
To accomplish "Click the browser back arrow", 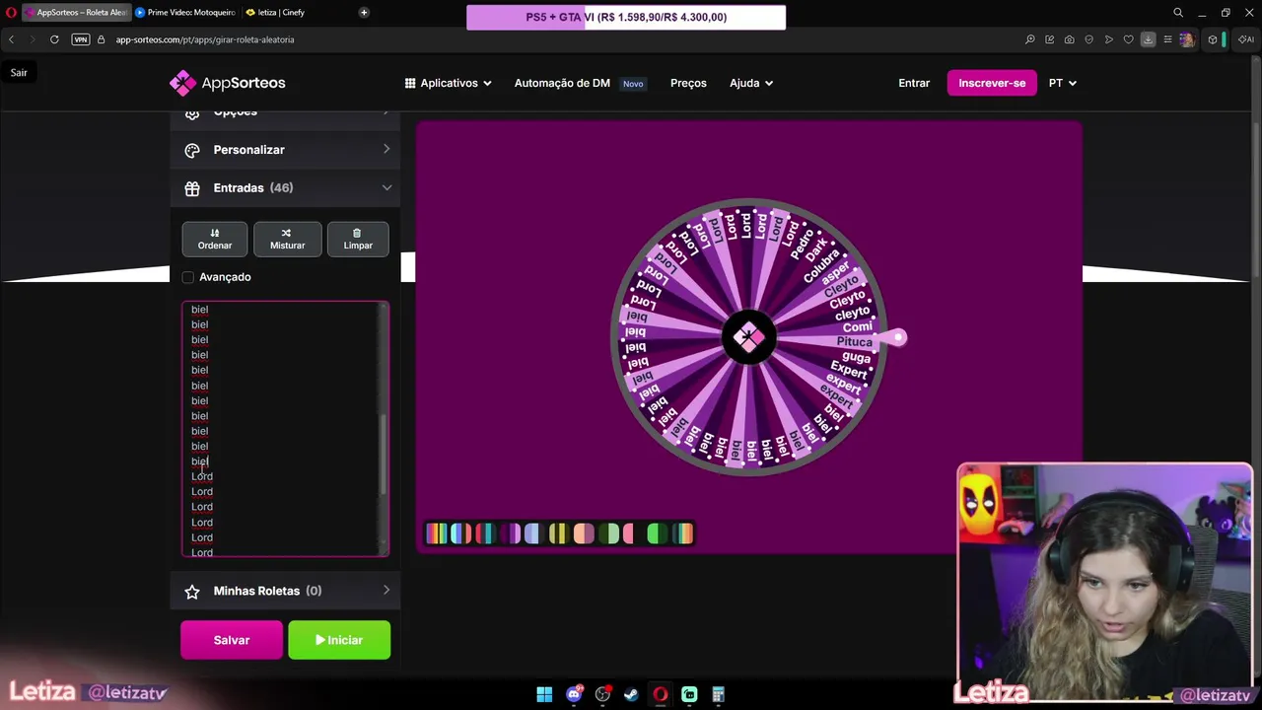I will [x=12, y=39].
